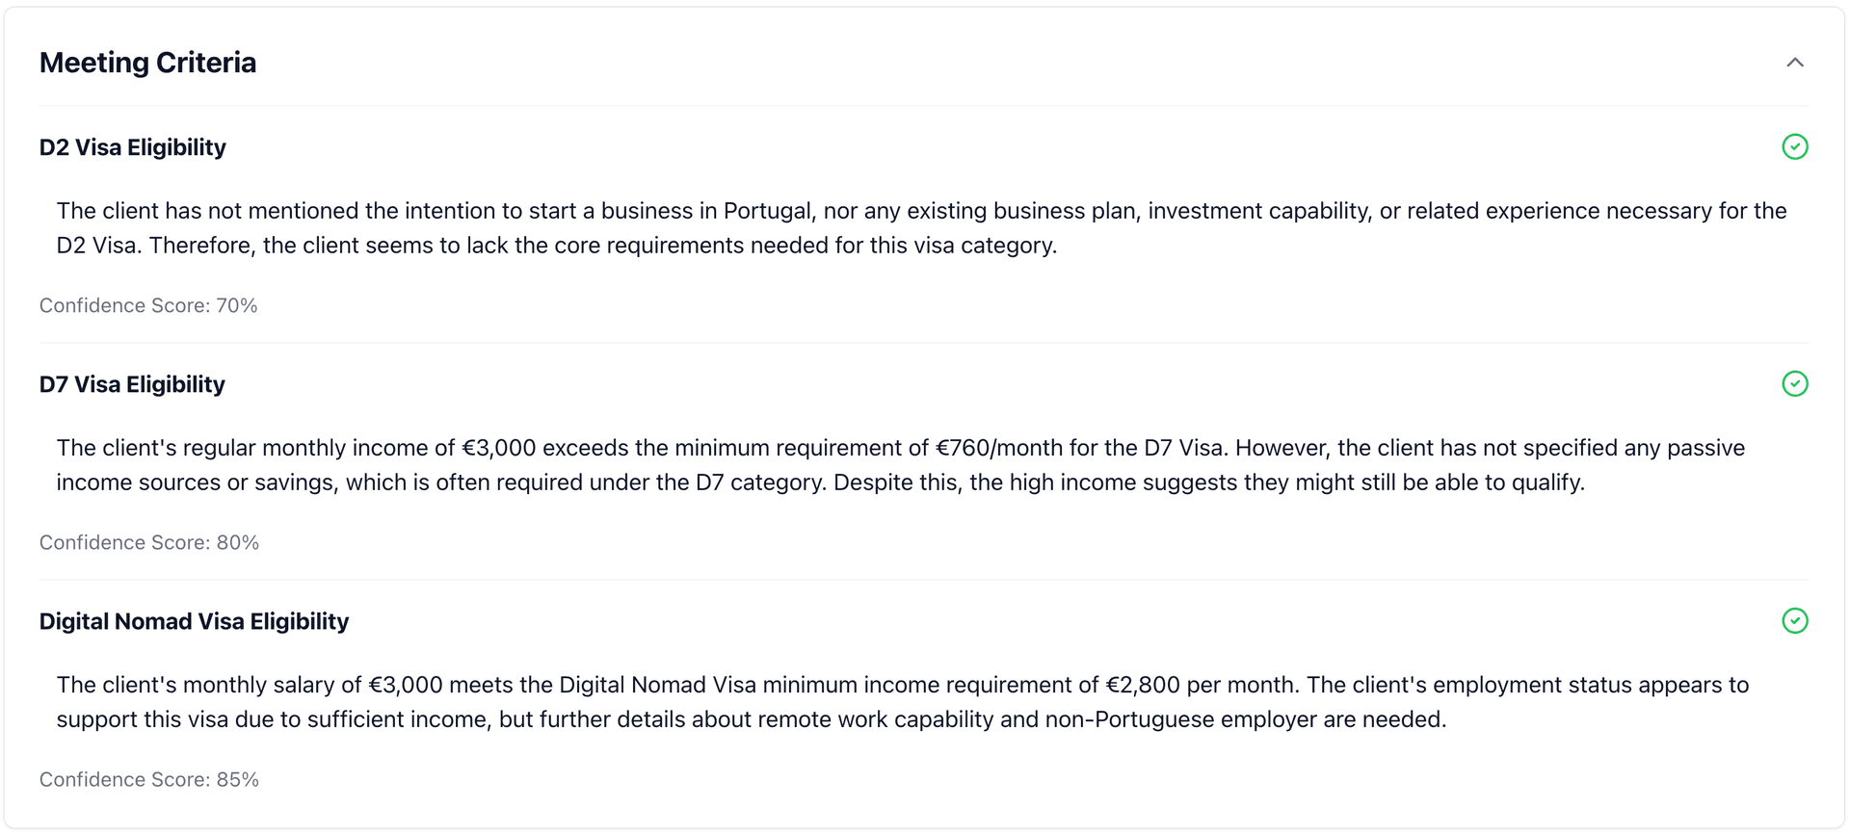Select the Meeting Criteria heading

point(147,63)
